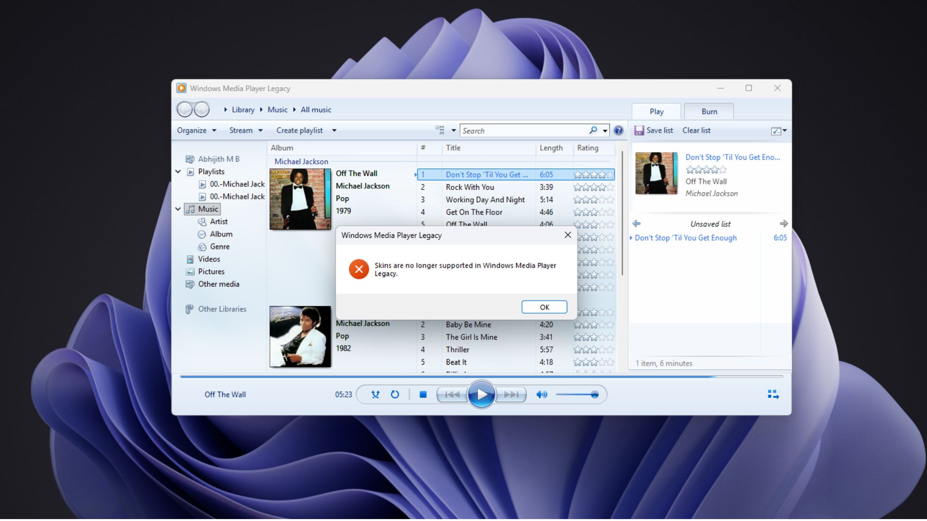Viewport: 927px width, 521px height.
Task: Switch to the Play tab
Action: (656, 111)
